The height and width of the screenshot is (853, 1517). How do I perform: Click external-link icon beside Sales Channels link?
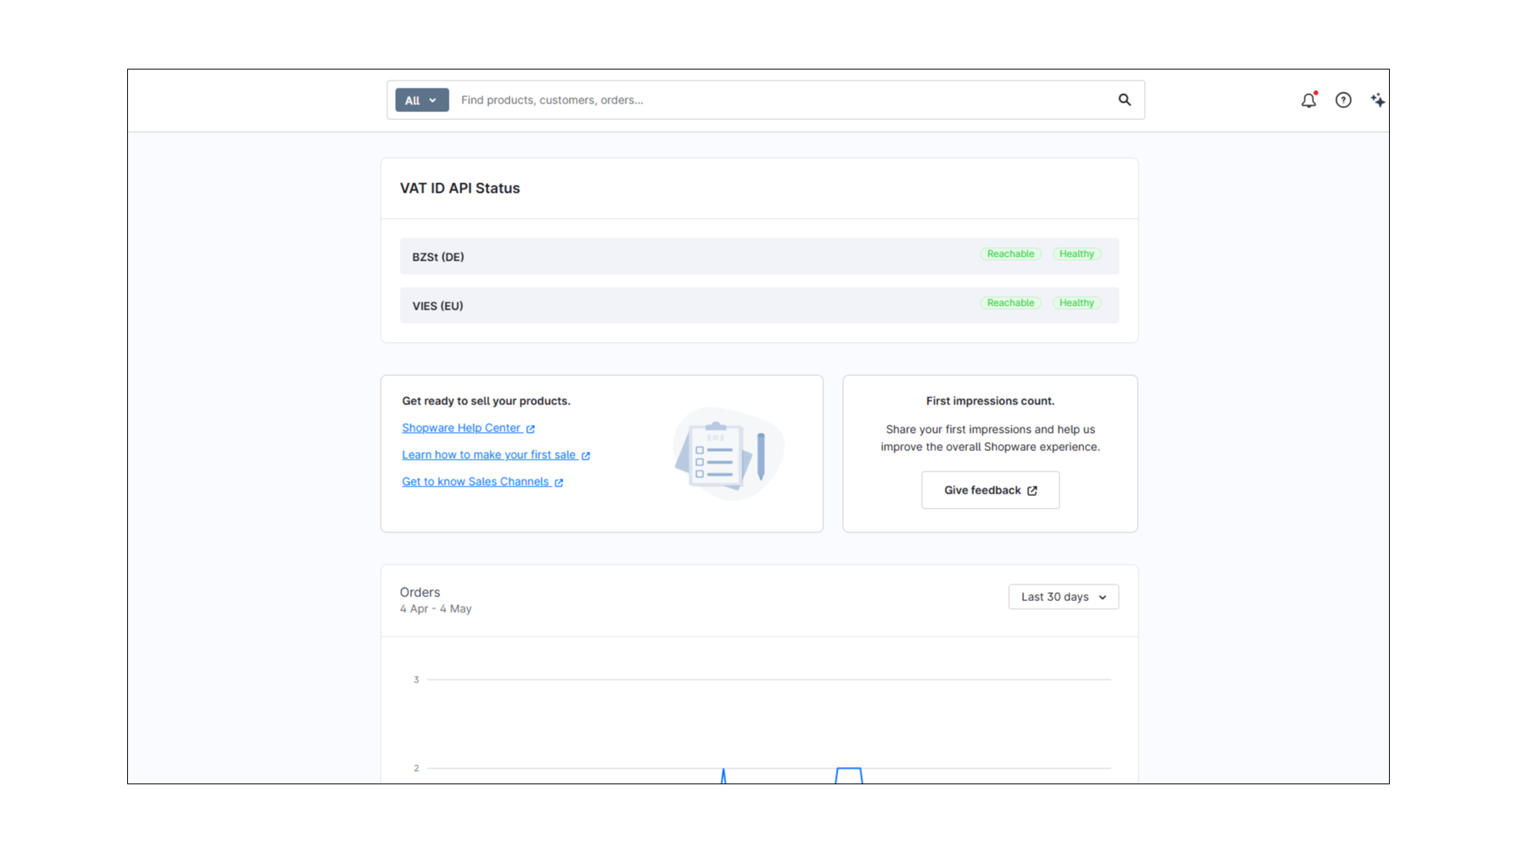[x=559, y=483]
